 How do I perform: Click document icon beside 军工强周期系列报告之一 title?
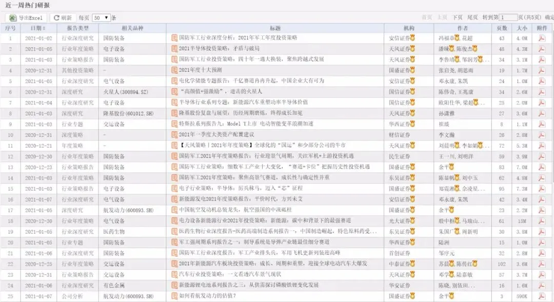pos(174,243)
